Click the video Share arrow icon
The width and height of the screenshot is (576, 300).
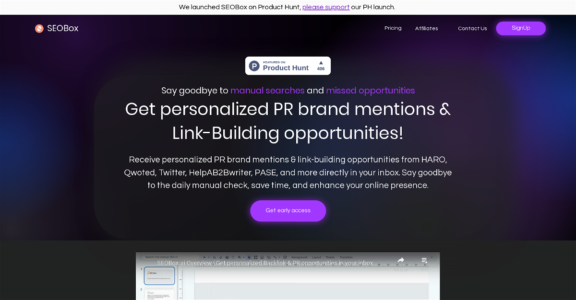point(401,260)
